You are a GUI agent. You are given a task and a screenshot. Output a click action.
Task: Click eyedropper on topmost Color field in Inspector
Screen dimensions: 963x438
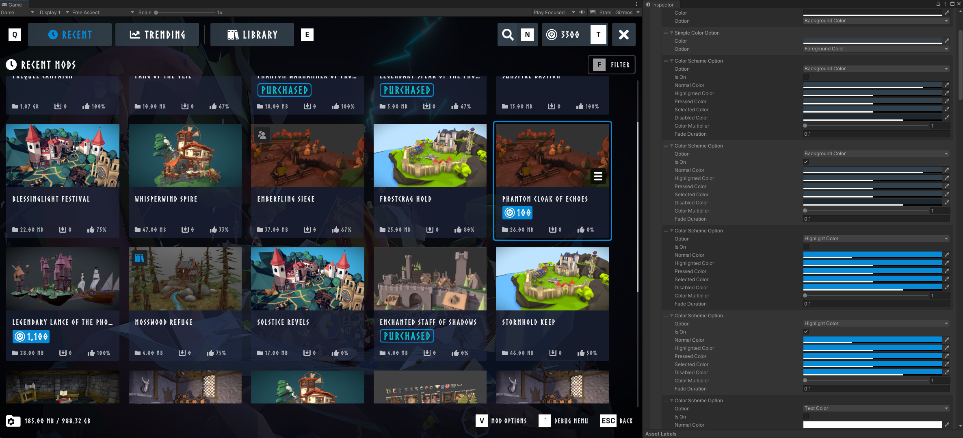click(x=947, y=13)
